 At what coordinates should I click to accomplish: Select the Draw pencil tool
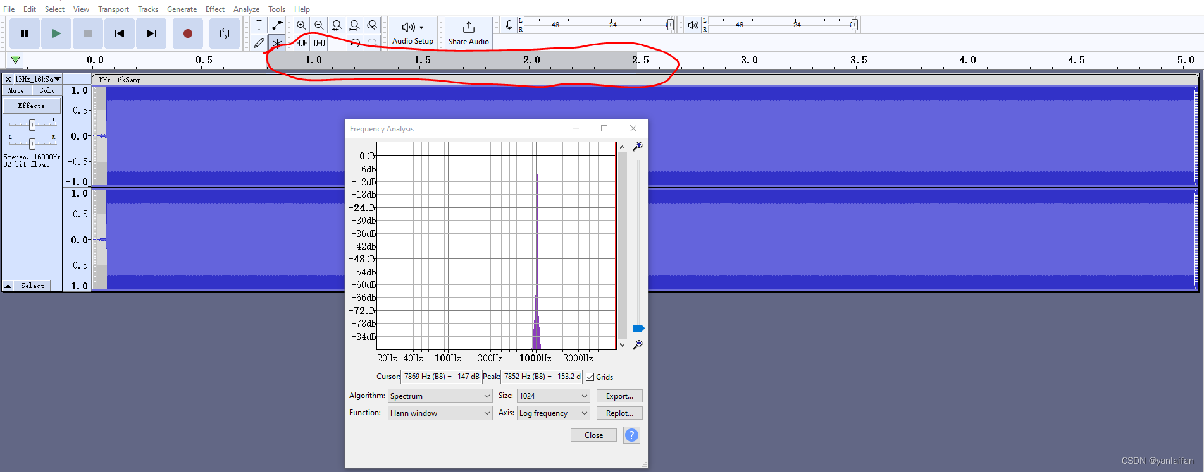click(x=259, y=43)
